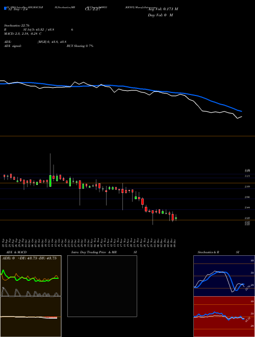The height and width of the screenshot is (337, 255).
Task: Click the 3.11 price axis label
Action: pos(247,176)
